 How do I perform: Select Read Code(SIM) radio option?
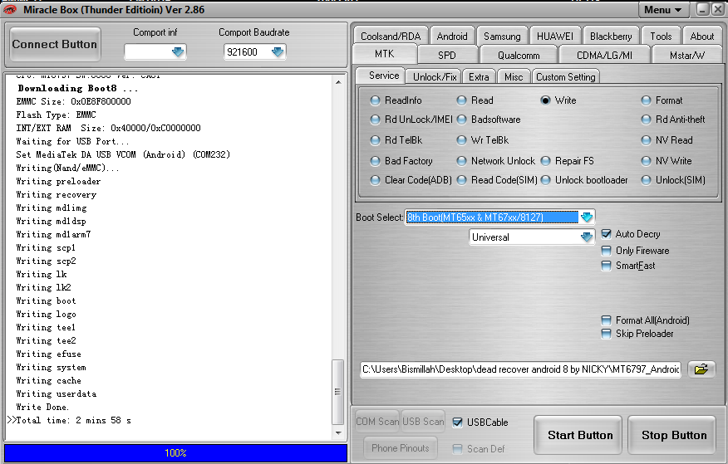click(x=461, y=180)
